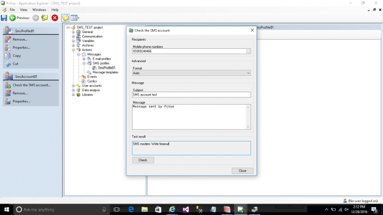
Task: Go back with the Previous arrow icon
Action: coord(12,18)
